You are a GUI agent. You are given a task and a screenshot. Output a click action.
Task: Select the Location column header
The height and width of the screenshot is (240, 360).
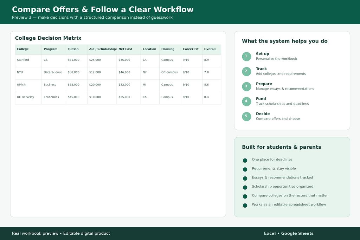tap(150, 50)
